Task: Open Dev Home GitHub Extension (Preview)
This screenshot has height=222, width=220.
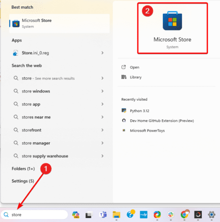Action: [162, 121]
